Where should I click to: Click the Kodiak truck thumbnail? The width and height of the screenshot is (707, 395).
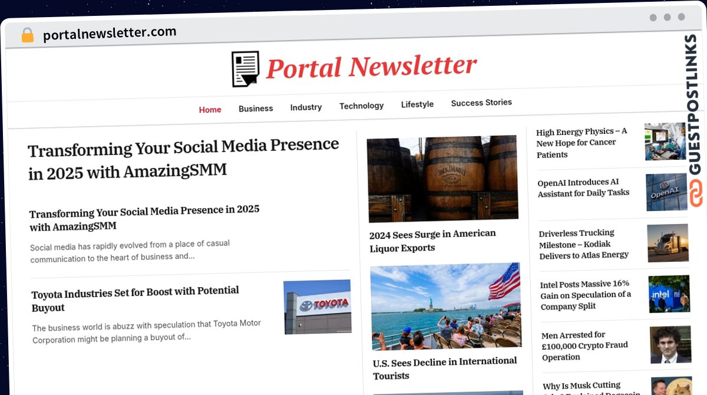pos(668,243)
